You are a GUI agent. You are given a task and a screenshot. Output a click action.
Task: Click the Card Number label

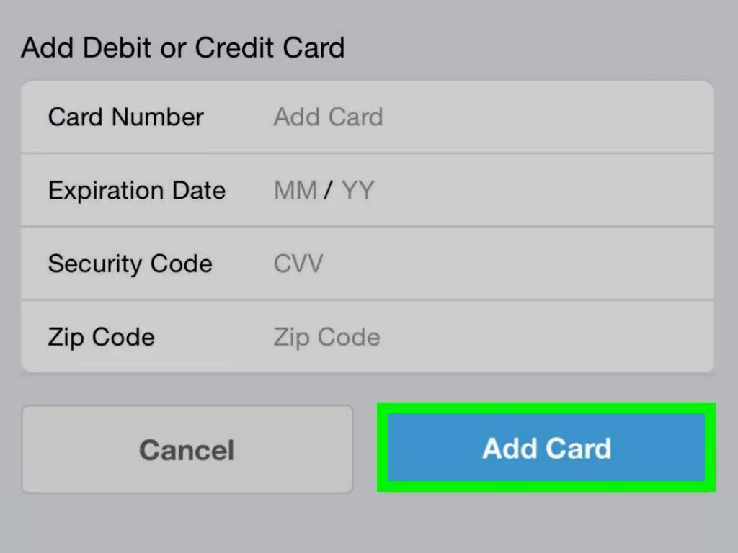tap(126, 117)
